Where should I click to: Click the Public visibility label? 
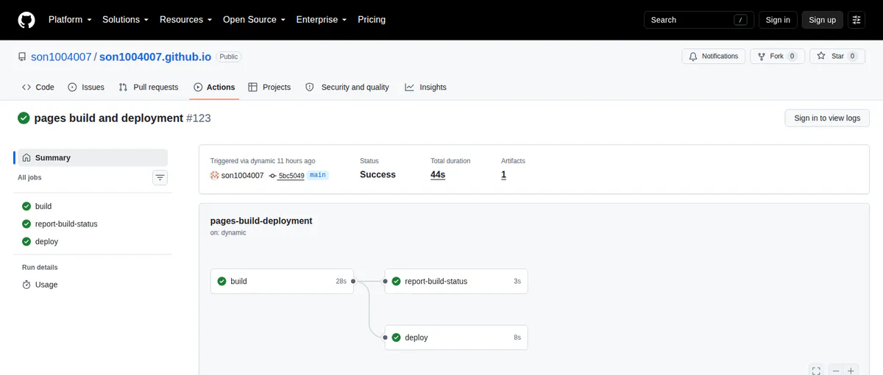pos(229,57)
